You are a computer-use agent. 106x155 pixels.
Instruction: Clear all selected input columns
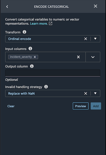(x=78, y=57)
